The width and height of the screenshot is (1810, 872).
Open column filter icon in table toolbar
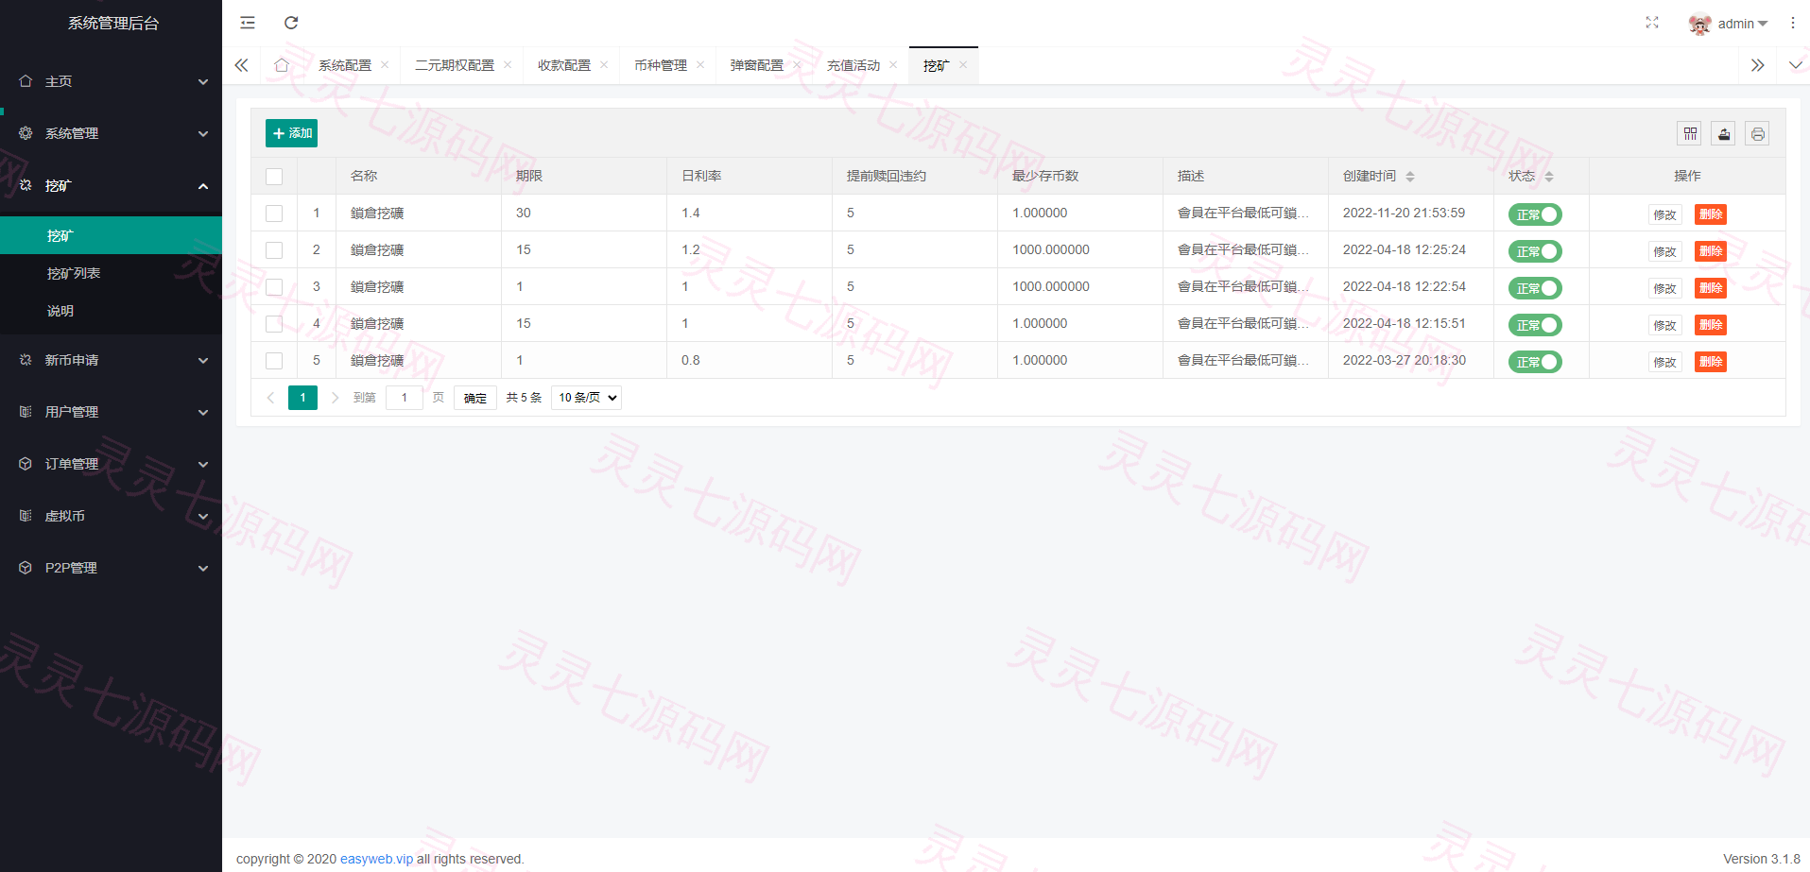pyautogui.click(x=1690, y=134)
